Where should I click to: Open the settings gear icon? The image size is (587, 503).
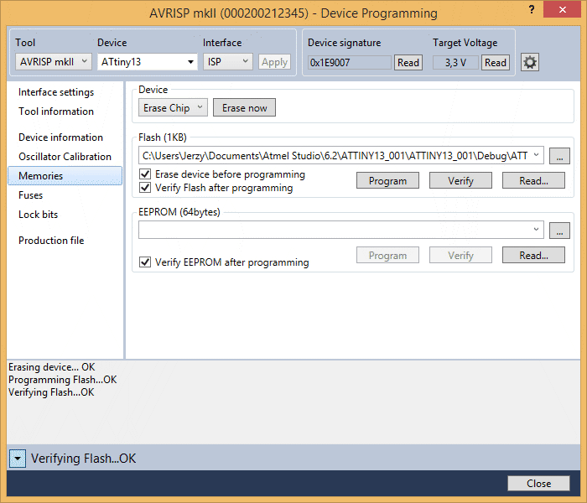point(530,62)
